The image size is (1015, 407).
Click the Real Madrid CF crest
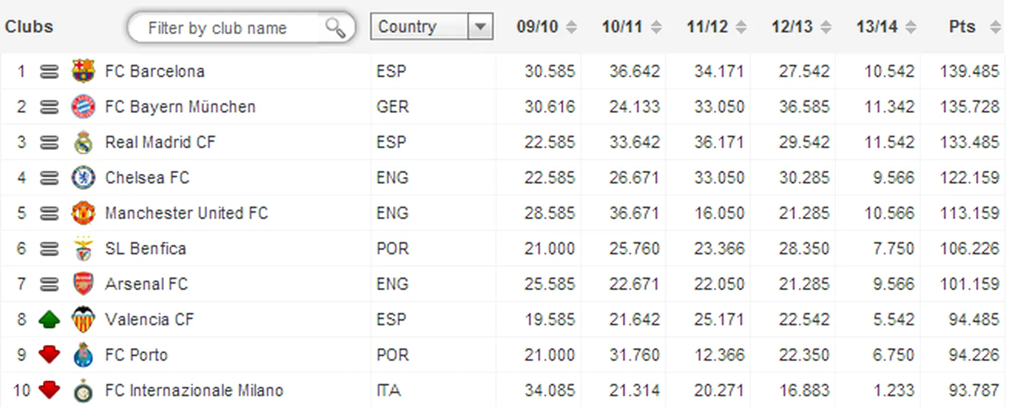click(x=83, y=142)
